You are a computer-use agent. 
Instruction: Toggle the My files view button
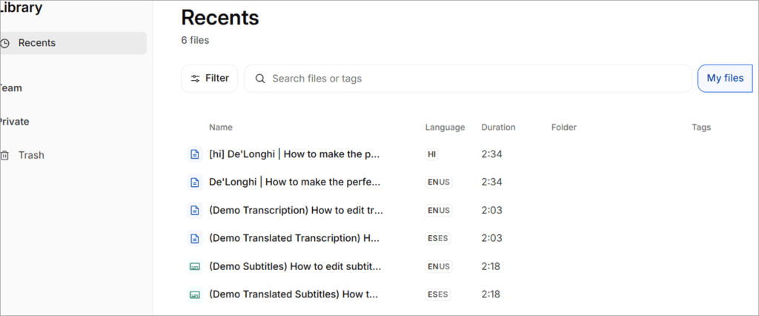pos(725,79)
